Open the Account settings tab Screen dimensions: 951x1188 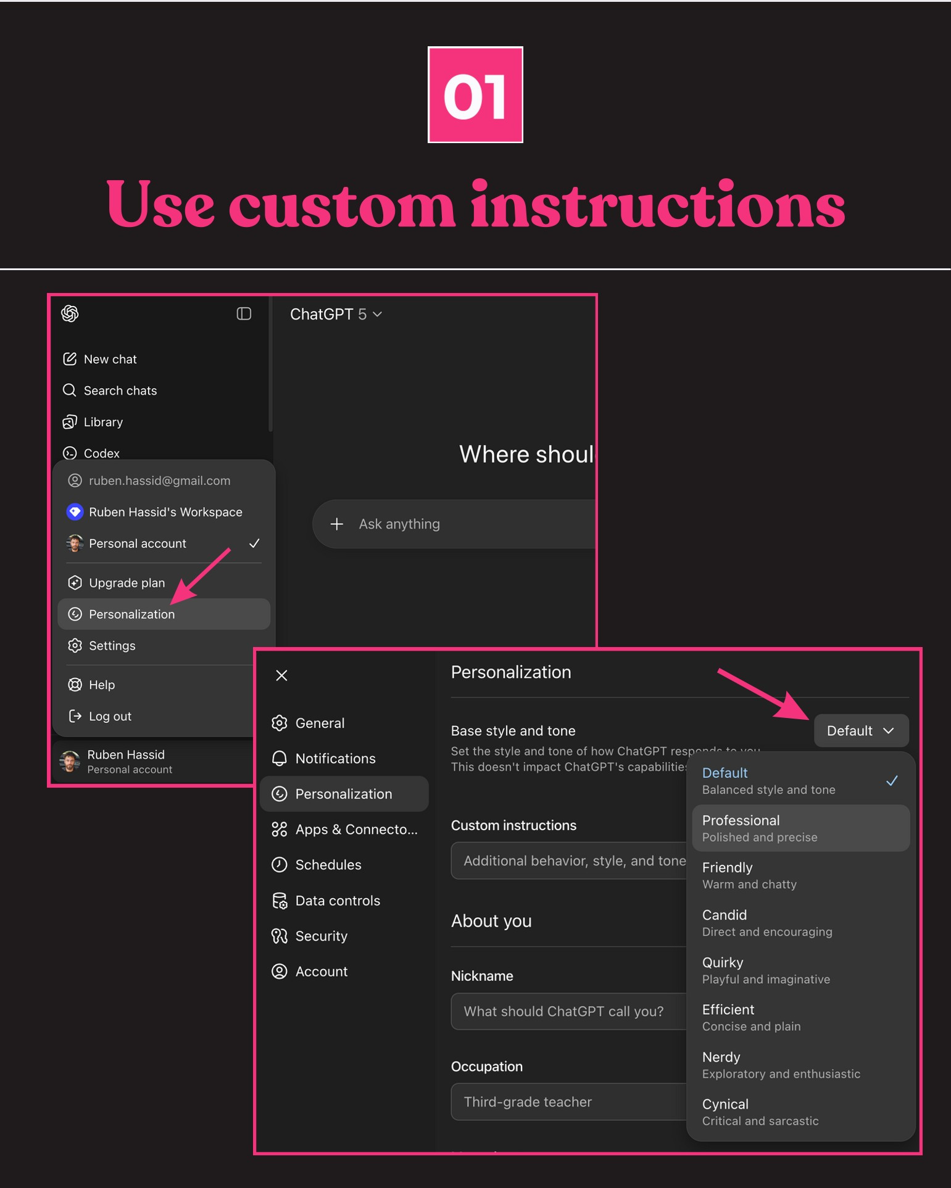click(x=344, y=971)
